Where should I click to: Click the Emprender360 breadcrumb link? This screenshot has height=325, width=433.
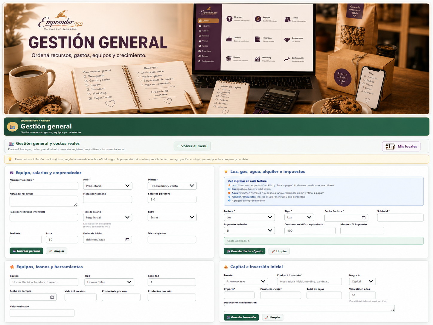tap(29, 121)
